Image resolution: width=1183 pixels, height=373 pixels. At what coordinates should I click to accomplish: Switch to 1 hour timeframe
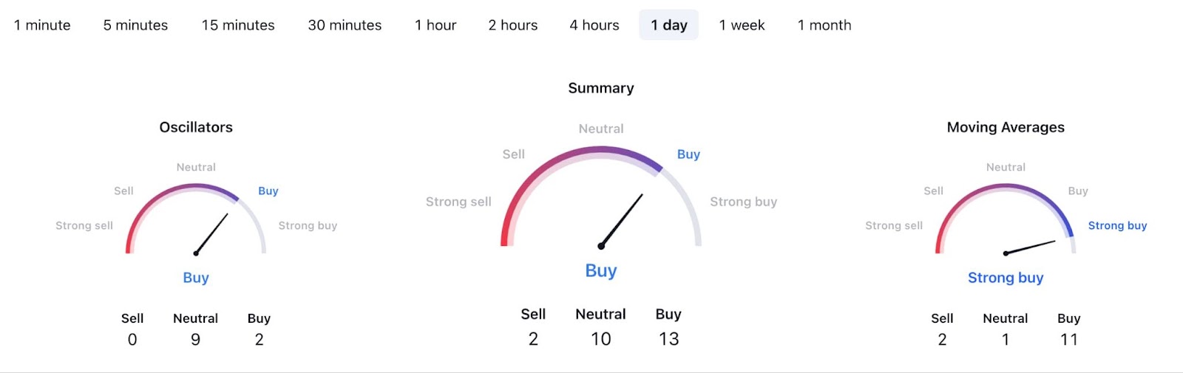pos(435,25)
